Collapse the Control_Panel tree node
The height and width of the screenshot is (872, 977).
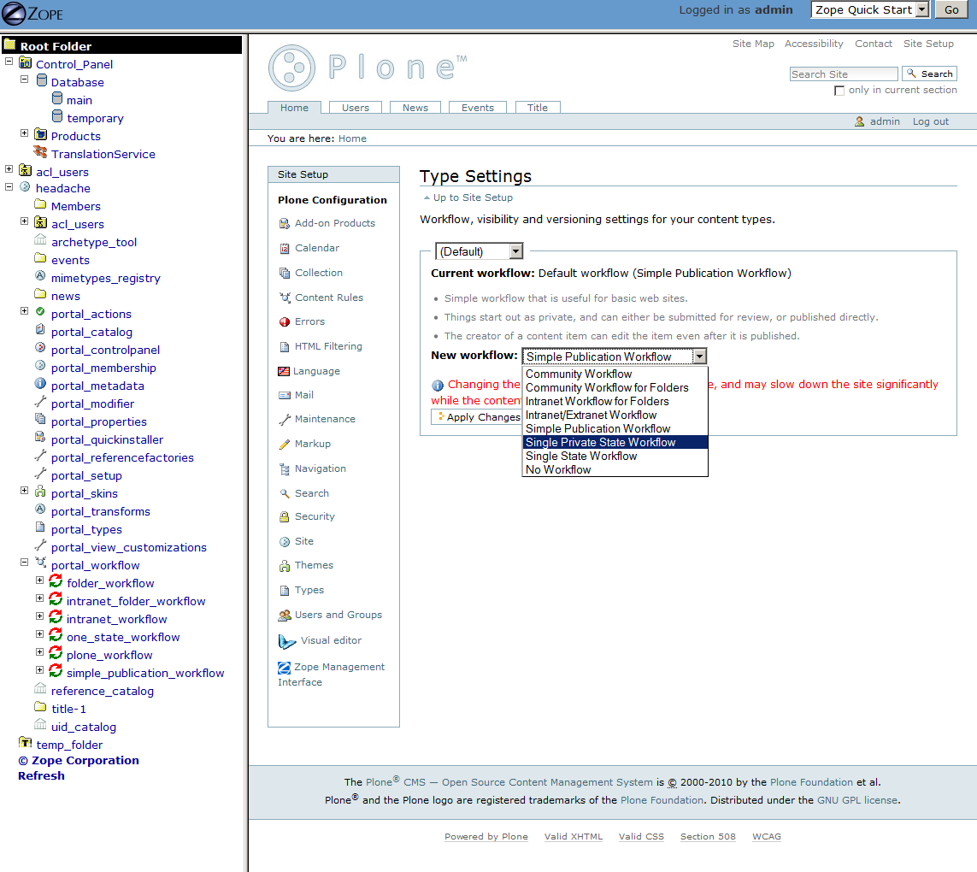(x=9, y=62)
